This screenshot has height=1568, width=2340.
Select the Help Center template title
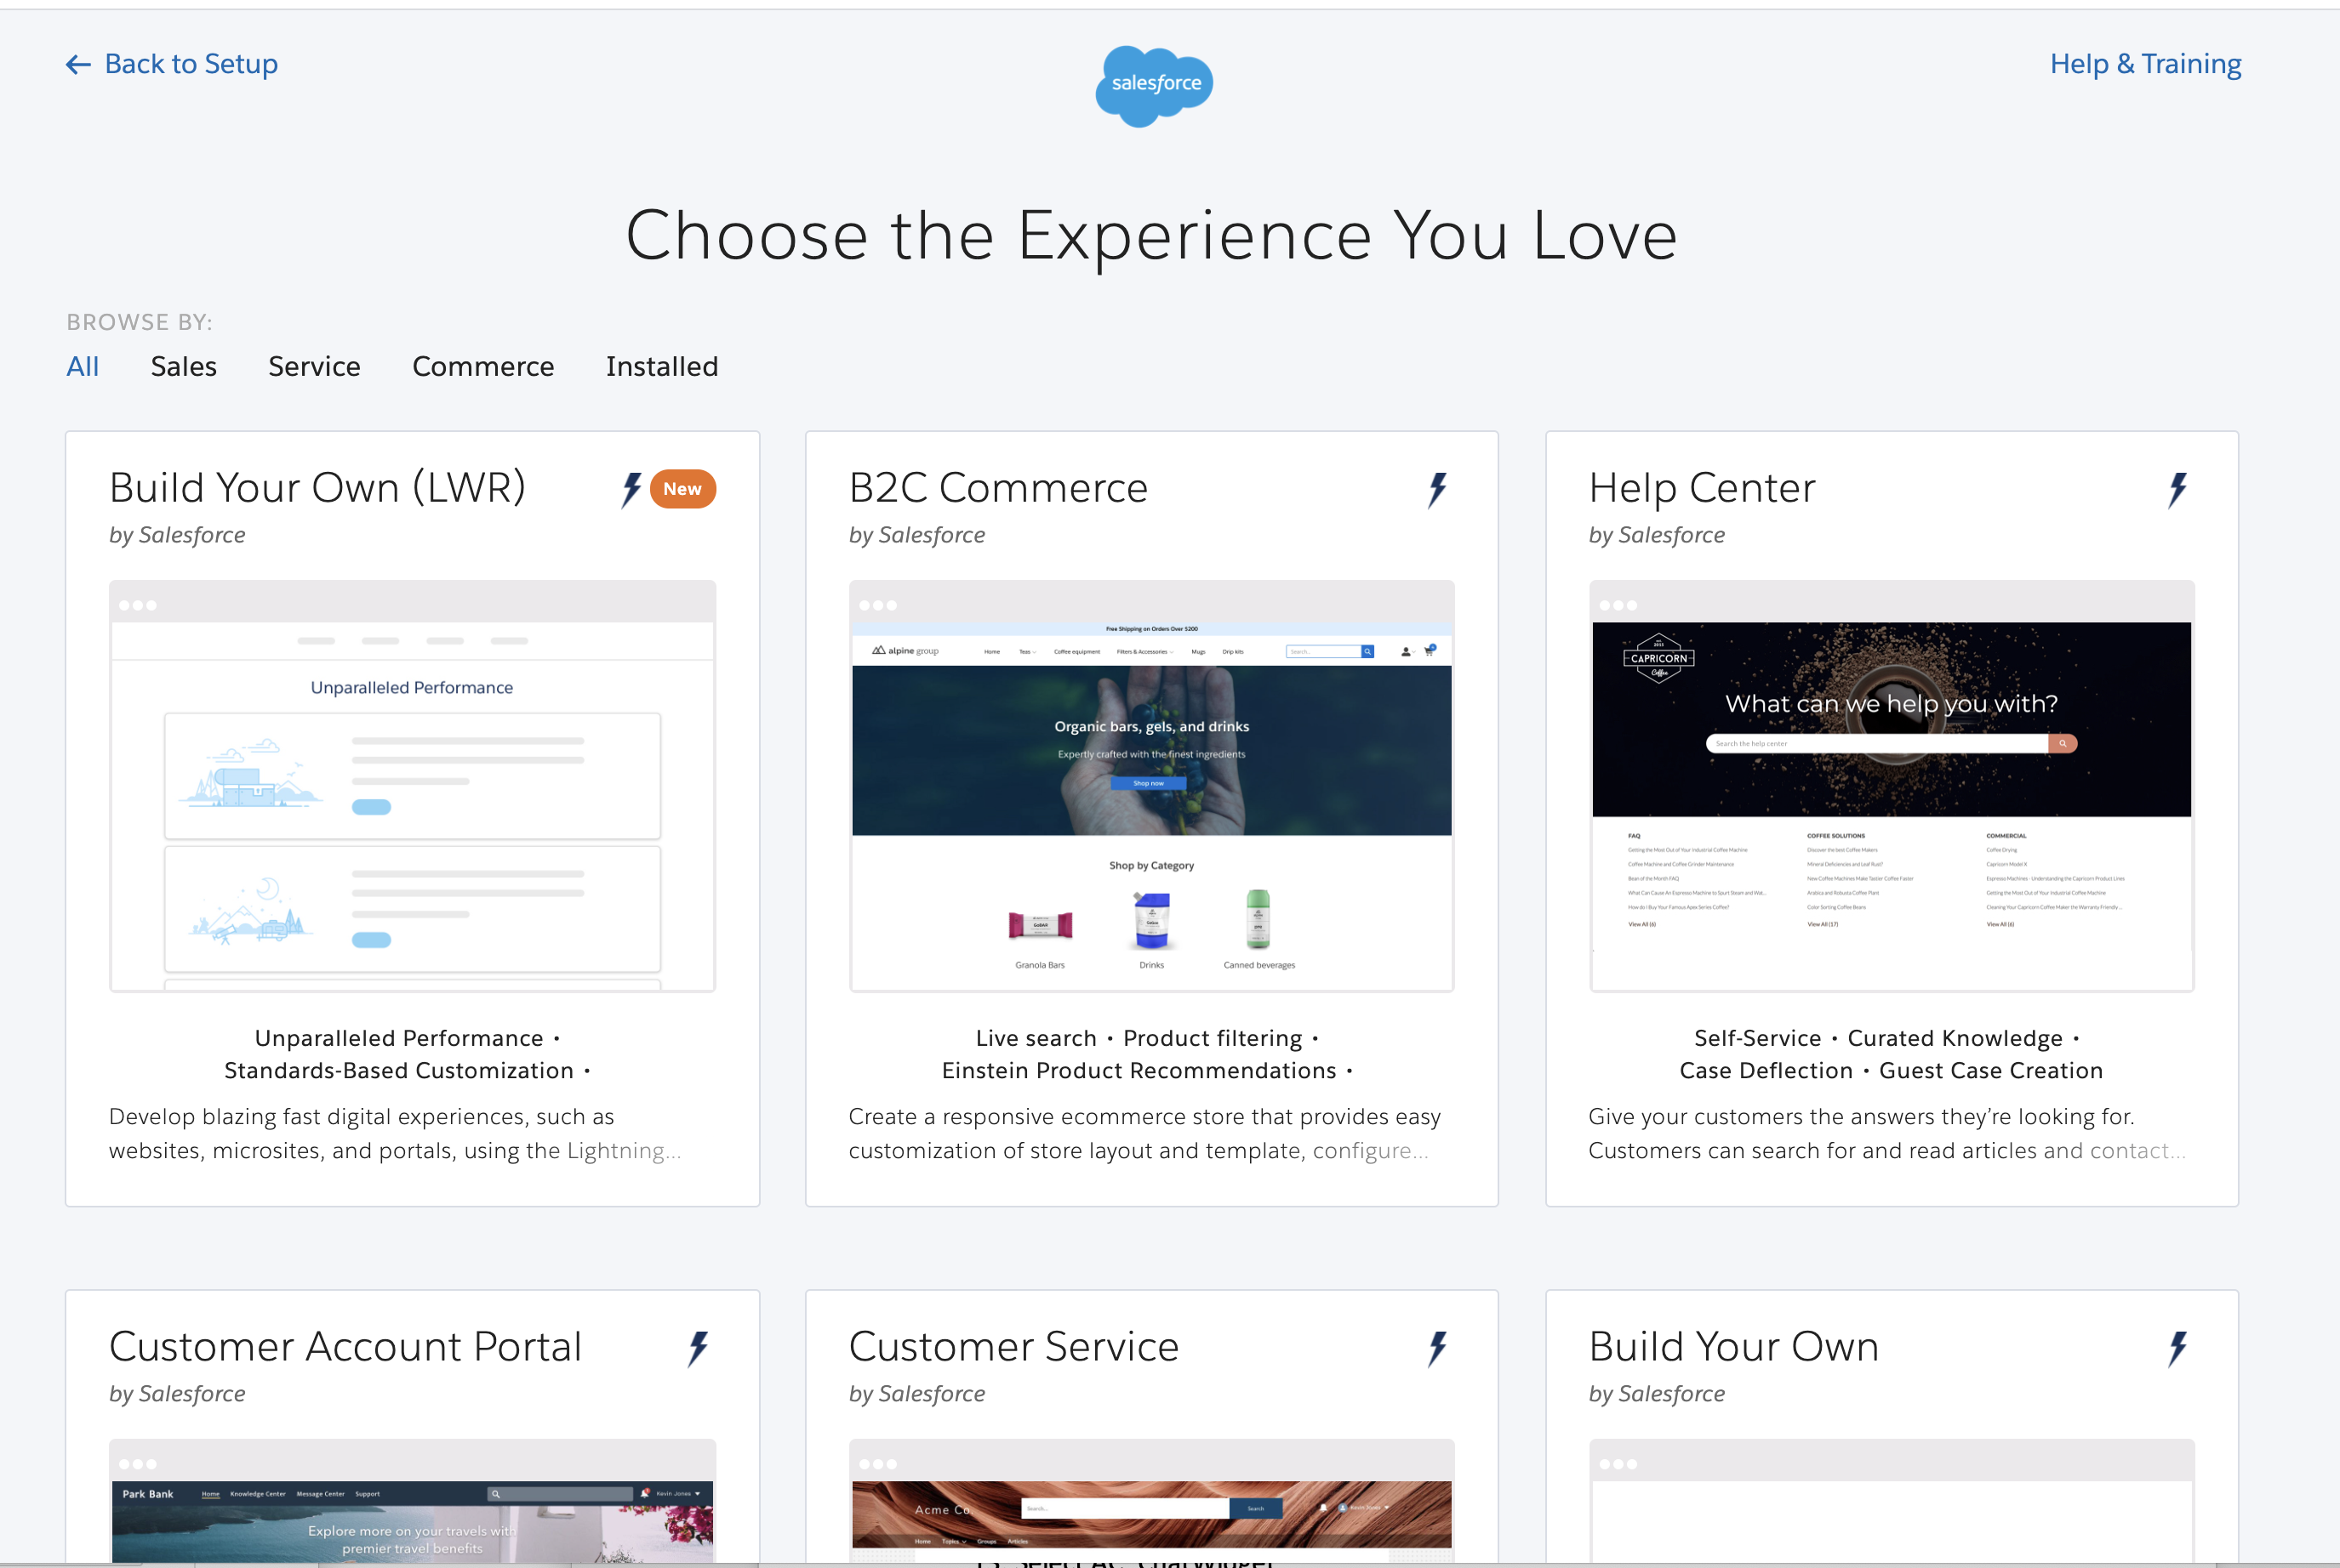tap(1702, 488)
